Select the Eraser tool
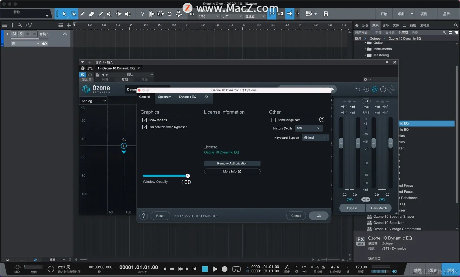 [x=91, y=14]
